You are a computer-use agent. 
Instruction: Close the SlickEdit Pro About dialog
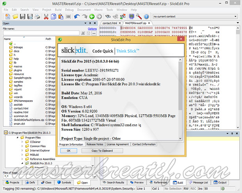click(181, 39)
